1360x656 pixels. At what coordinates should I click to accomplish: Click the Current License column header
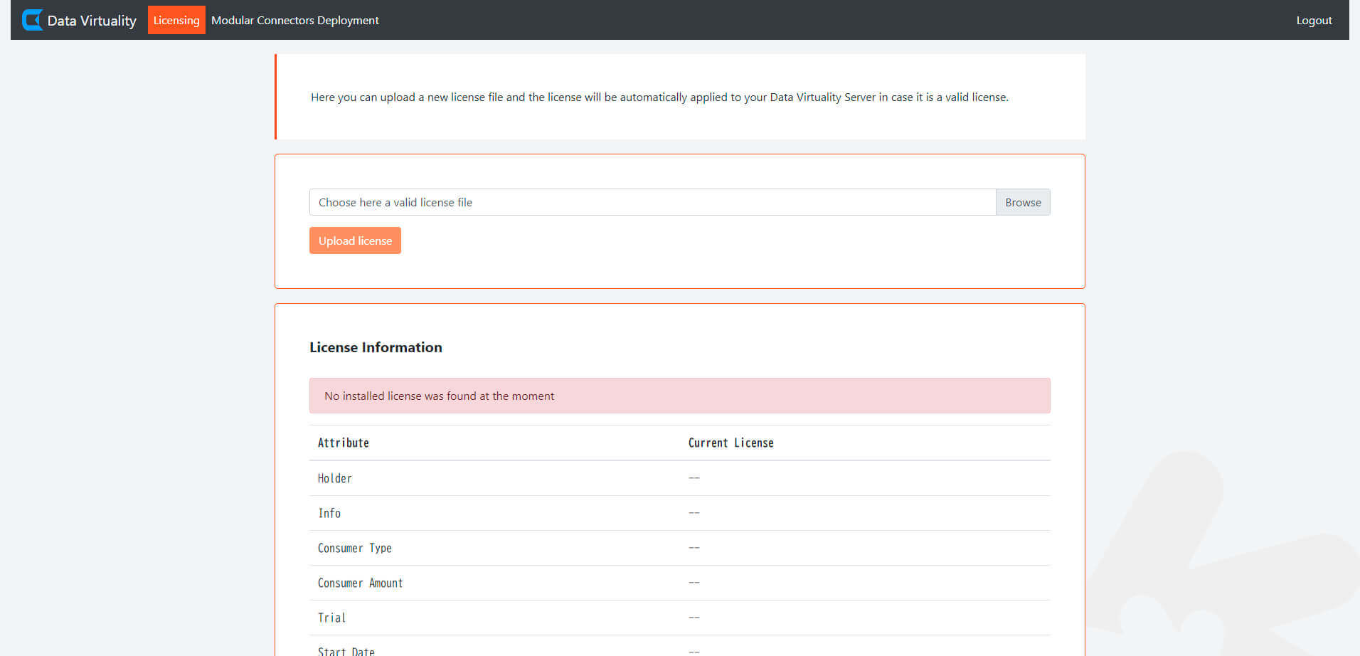click(731, 443)
